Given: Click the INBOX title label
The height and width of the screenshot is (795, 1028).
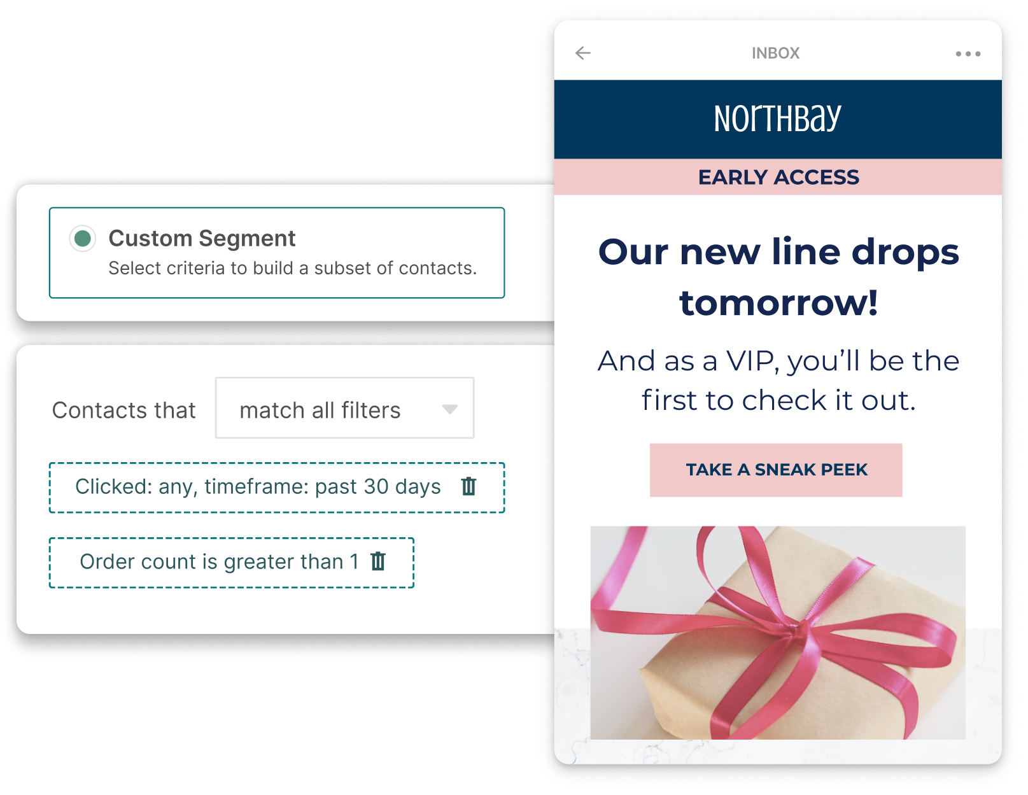Looking at the screenshot, I should (775, 53).
